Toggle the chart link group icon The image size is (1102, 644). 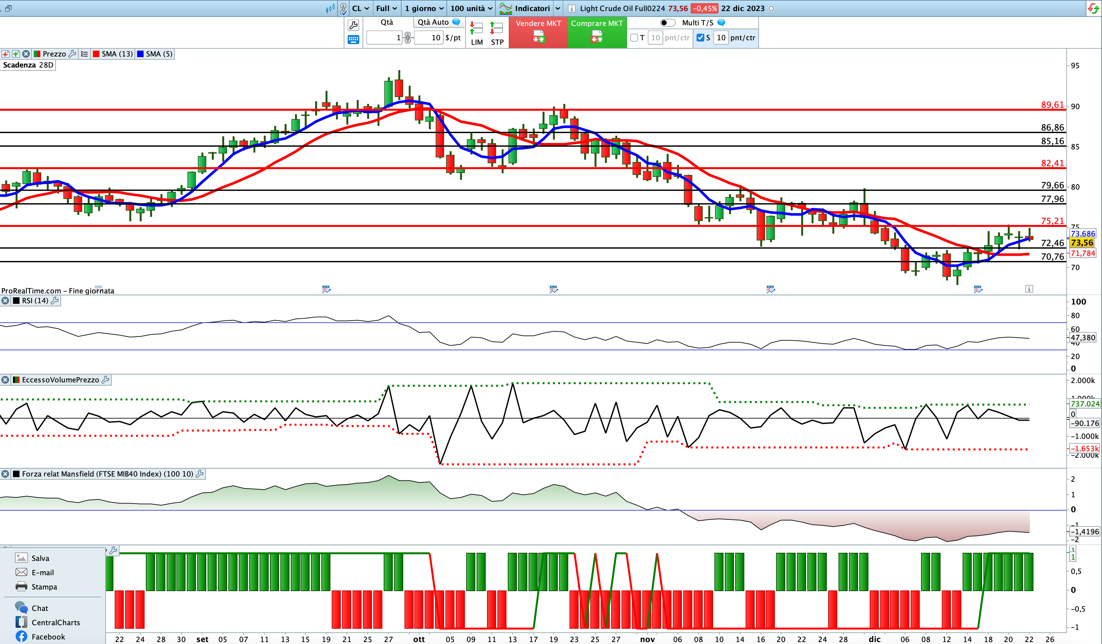pos(344,9)
